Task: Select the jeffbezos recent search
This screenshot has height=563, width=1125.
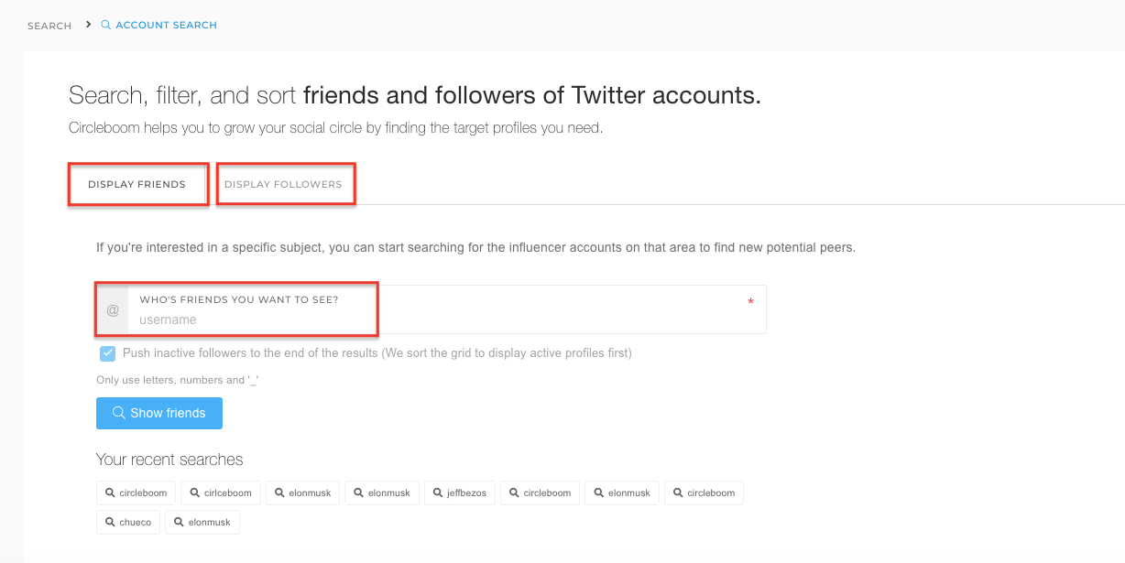Action: point(459,493)
